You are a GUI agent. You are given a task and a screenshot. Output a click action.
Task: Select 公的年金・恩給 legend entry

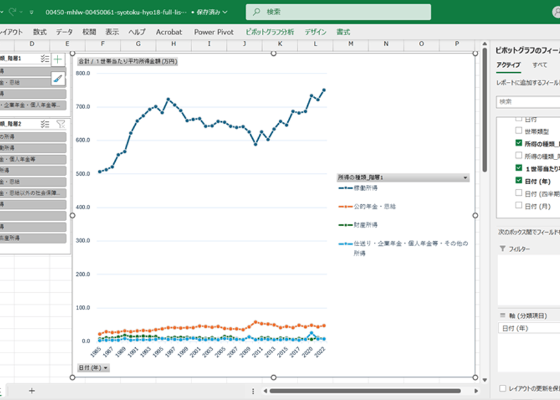click(367, 207)
